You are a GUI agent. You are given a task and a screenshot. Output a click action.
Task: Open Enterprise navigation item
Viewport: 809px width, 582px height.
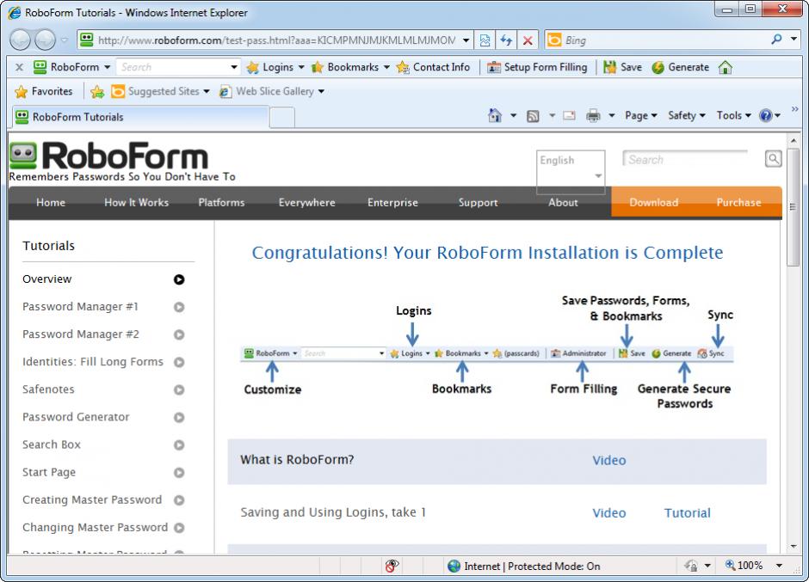[392, 203]
